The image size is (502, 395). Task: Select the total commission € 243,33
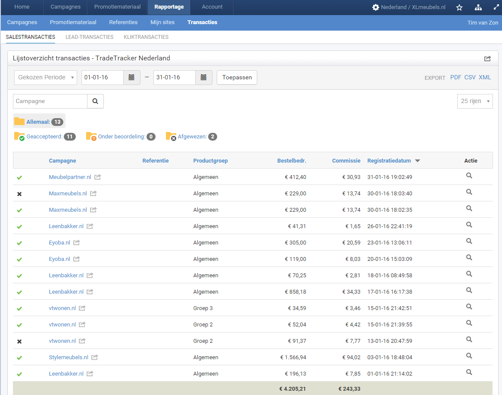pyautogui.click(x=349, y=389)
